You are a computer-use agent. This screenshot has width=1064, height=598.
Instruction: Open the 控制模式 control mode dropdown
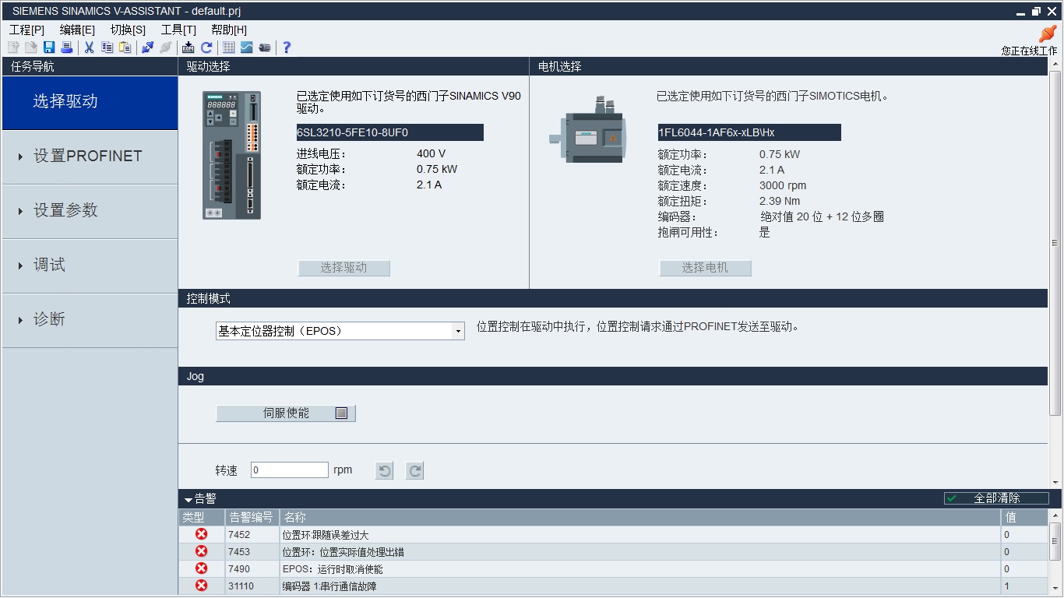(457, 331)
